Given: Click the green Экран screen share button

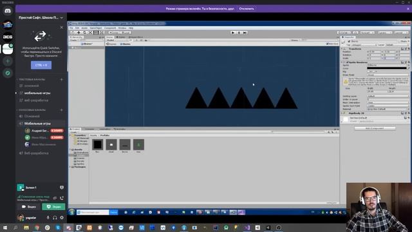Looking at the screenshot, I should (53, 207).
